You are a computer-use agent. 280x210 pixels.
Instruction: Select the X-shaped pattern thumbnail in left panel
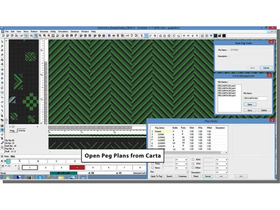[30, 57]
